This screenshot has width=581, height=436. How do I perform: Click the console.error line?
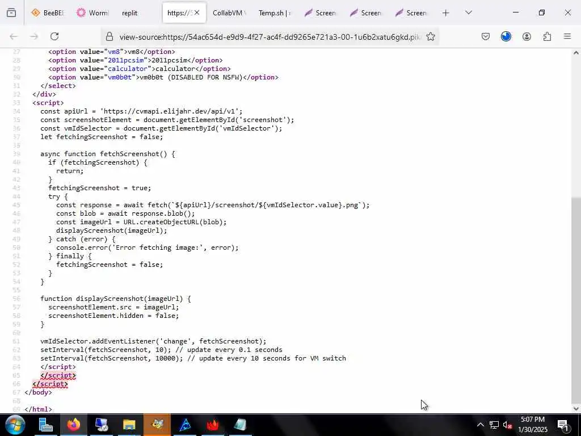[148, 248]
